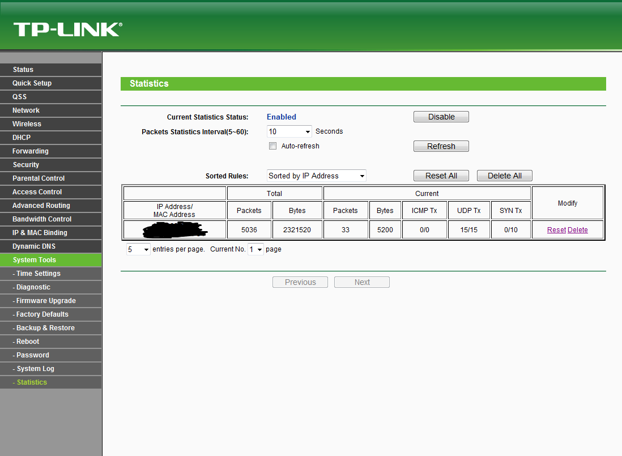The width and height of the screenshot is (622, 456).
Task: Open the Current No. page dropdown
Action: pos(255,249)
